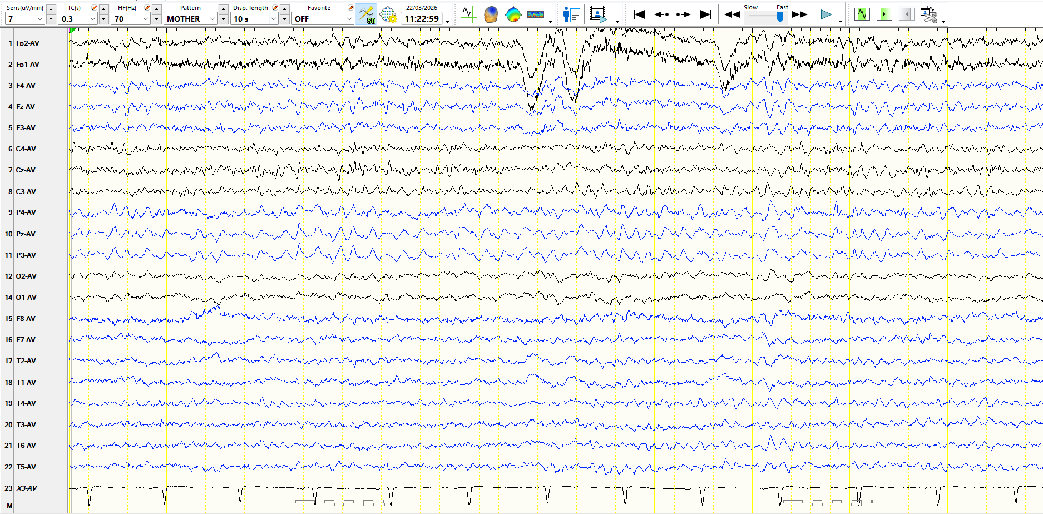Select the F4-AV channel label

click(26, 85)
